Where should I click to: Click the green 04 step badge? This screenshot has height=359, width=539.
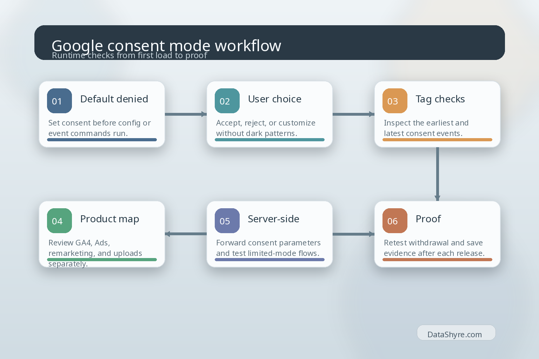59,221
